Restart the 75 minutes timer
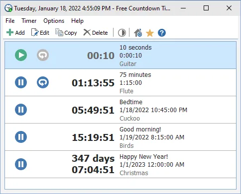The height and width of the screenshot is (194, 241). tap(43, 82)
